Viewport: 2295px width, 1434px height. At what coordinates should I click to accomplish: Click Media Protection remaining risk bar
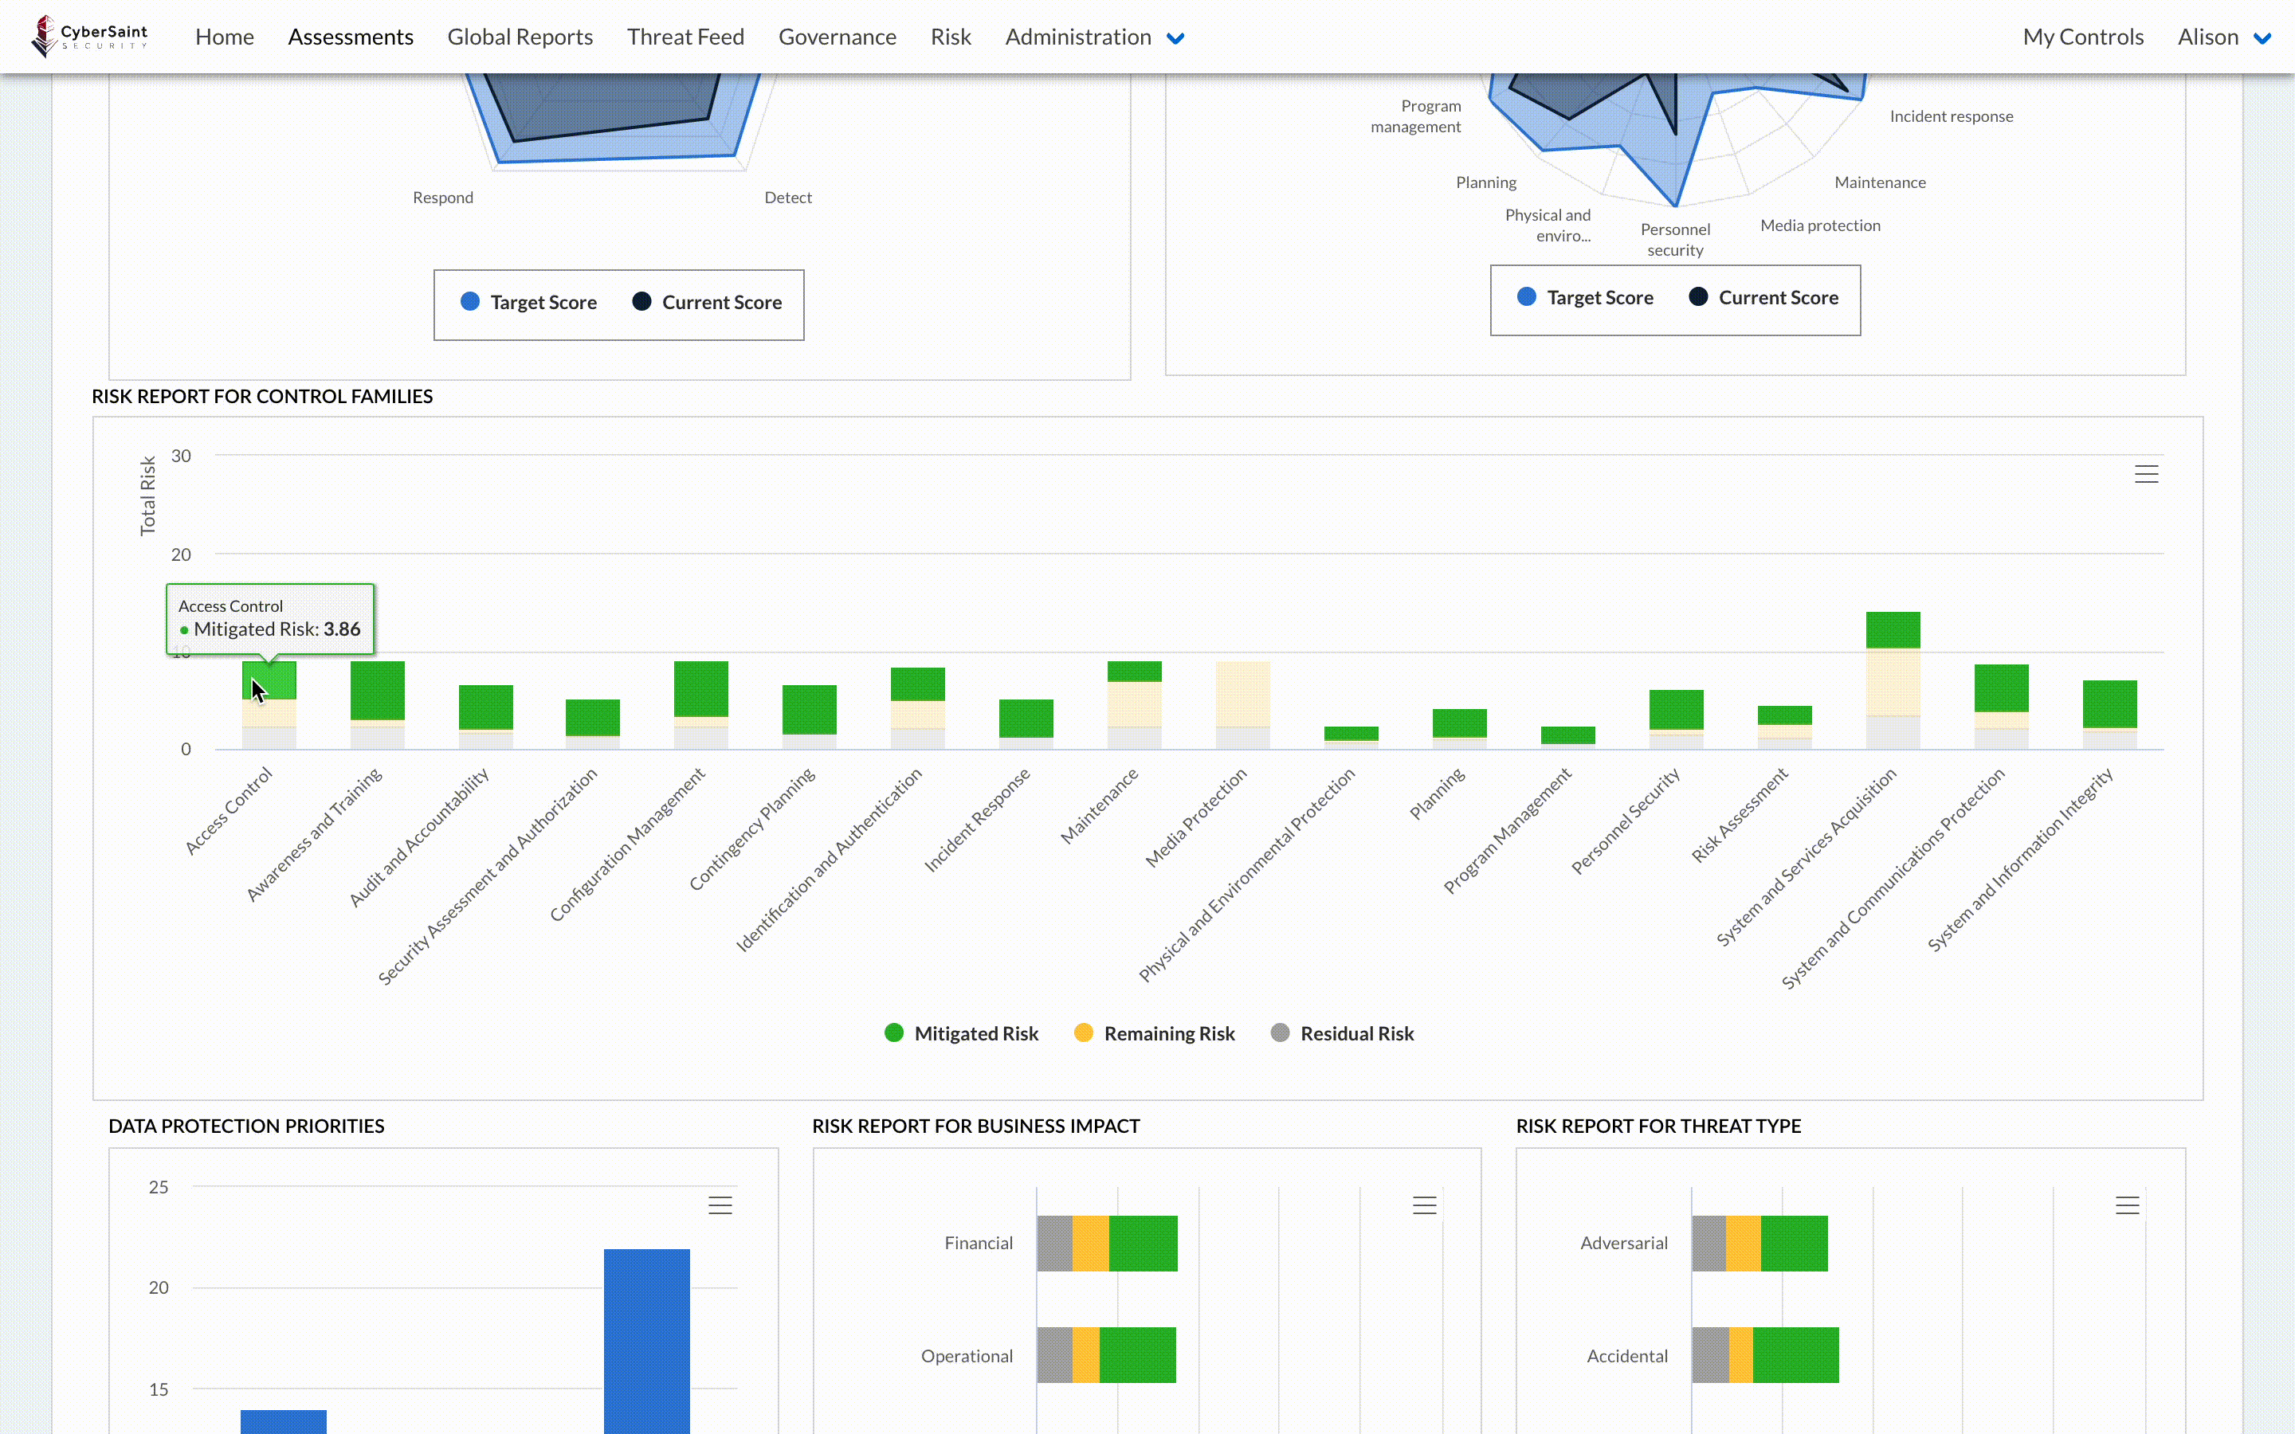coord(1242,693)
